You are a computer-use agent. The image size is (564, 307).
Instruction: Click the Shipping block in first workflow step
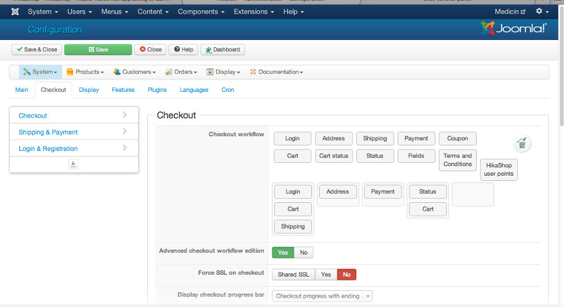pyautogui.click(x=293, y=226)
